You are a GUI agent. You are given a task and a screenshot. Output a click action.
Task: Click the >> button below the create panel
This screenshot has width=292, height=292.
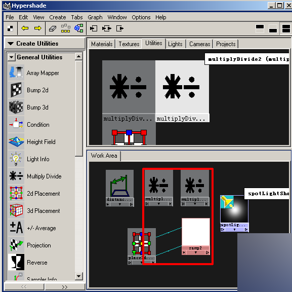click(65, 287)
